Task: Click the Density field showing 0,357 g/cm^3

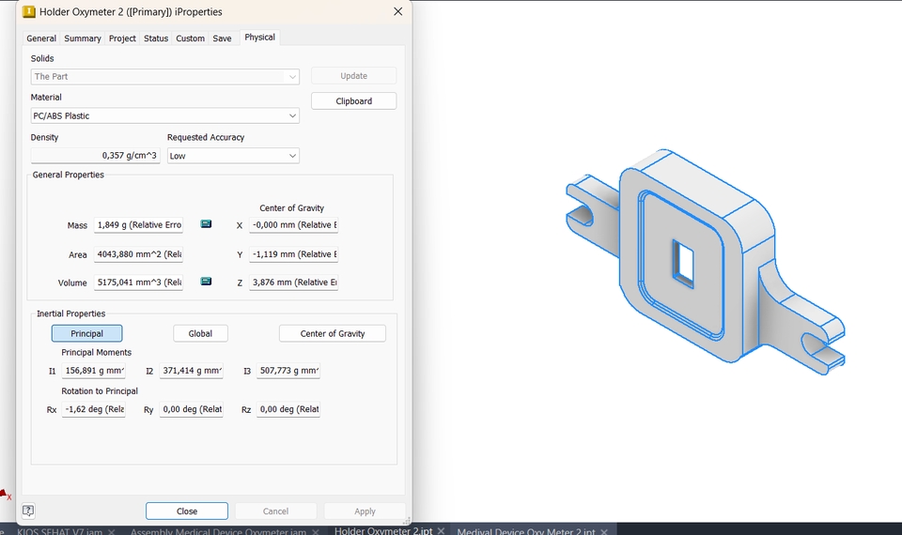Action: tap(95, 156)
